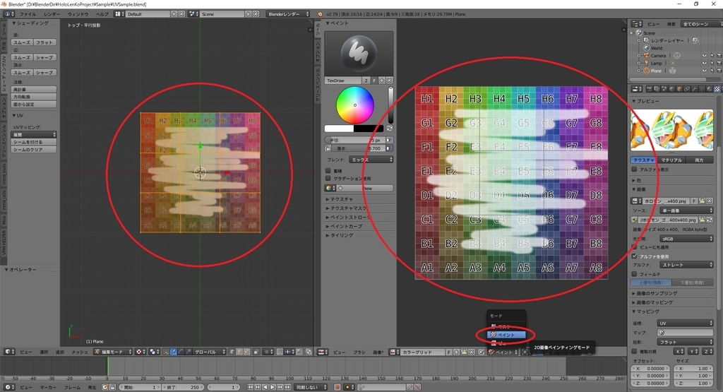Image resolution: width=723 pixels, height=392 pixels.
Task: Open the Constraints properties tab icon
Action: 687,89
